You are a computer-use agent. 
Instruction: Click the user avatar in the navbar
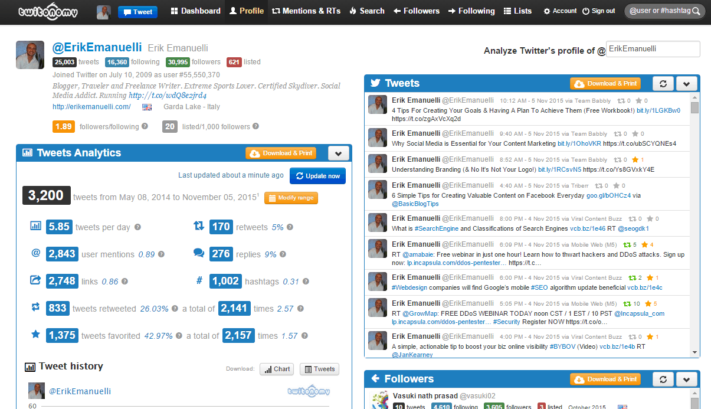103,12
